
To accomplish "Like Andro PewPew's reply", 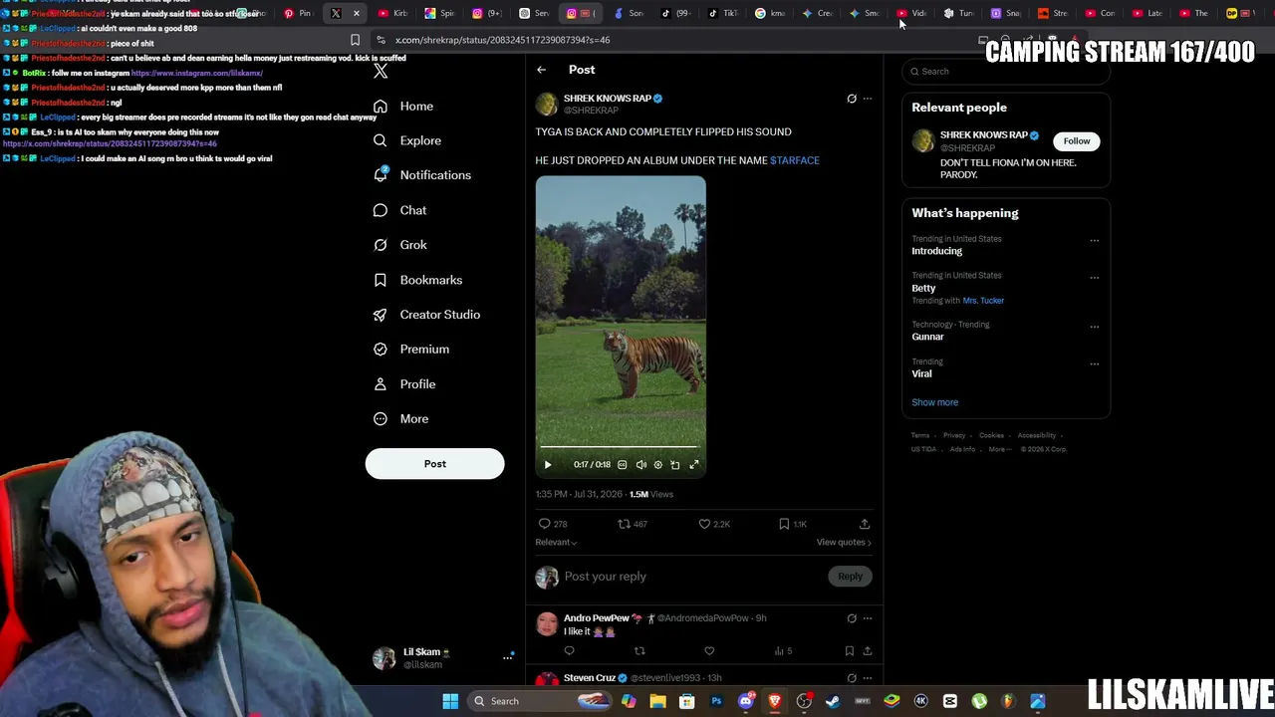I will click(709, 651).
